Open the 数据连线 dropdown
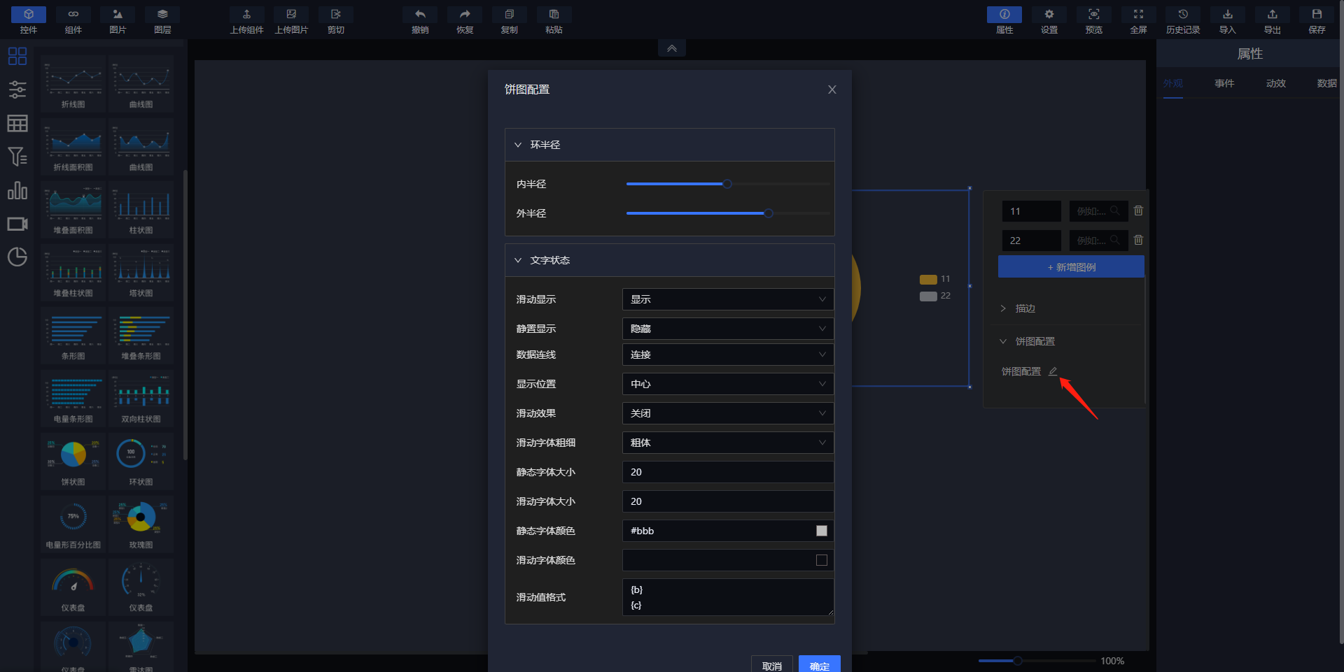Screen dimensions: 1344x672 (727, 355)
